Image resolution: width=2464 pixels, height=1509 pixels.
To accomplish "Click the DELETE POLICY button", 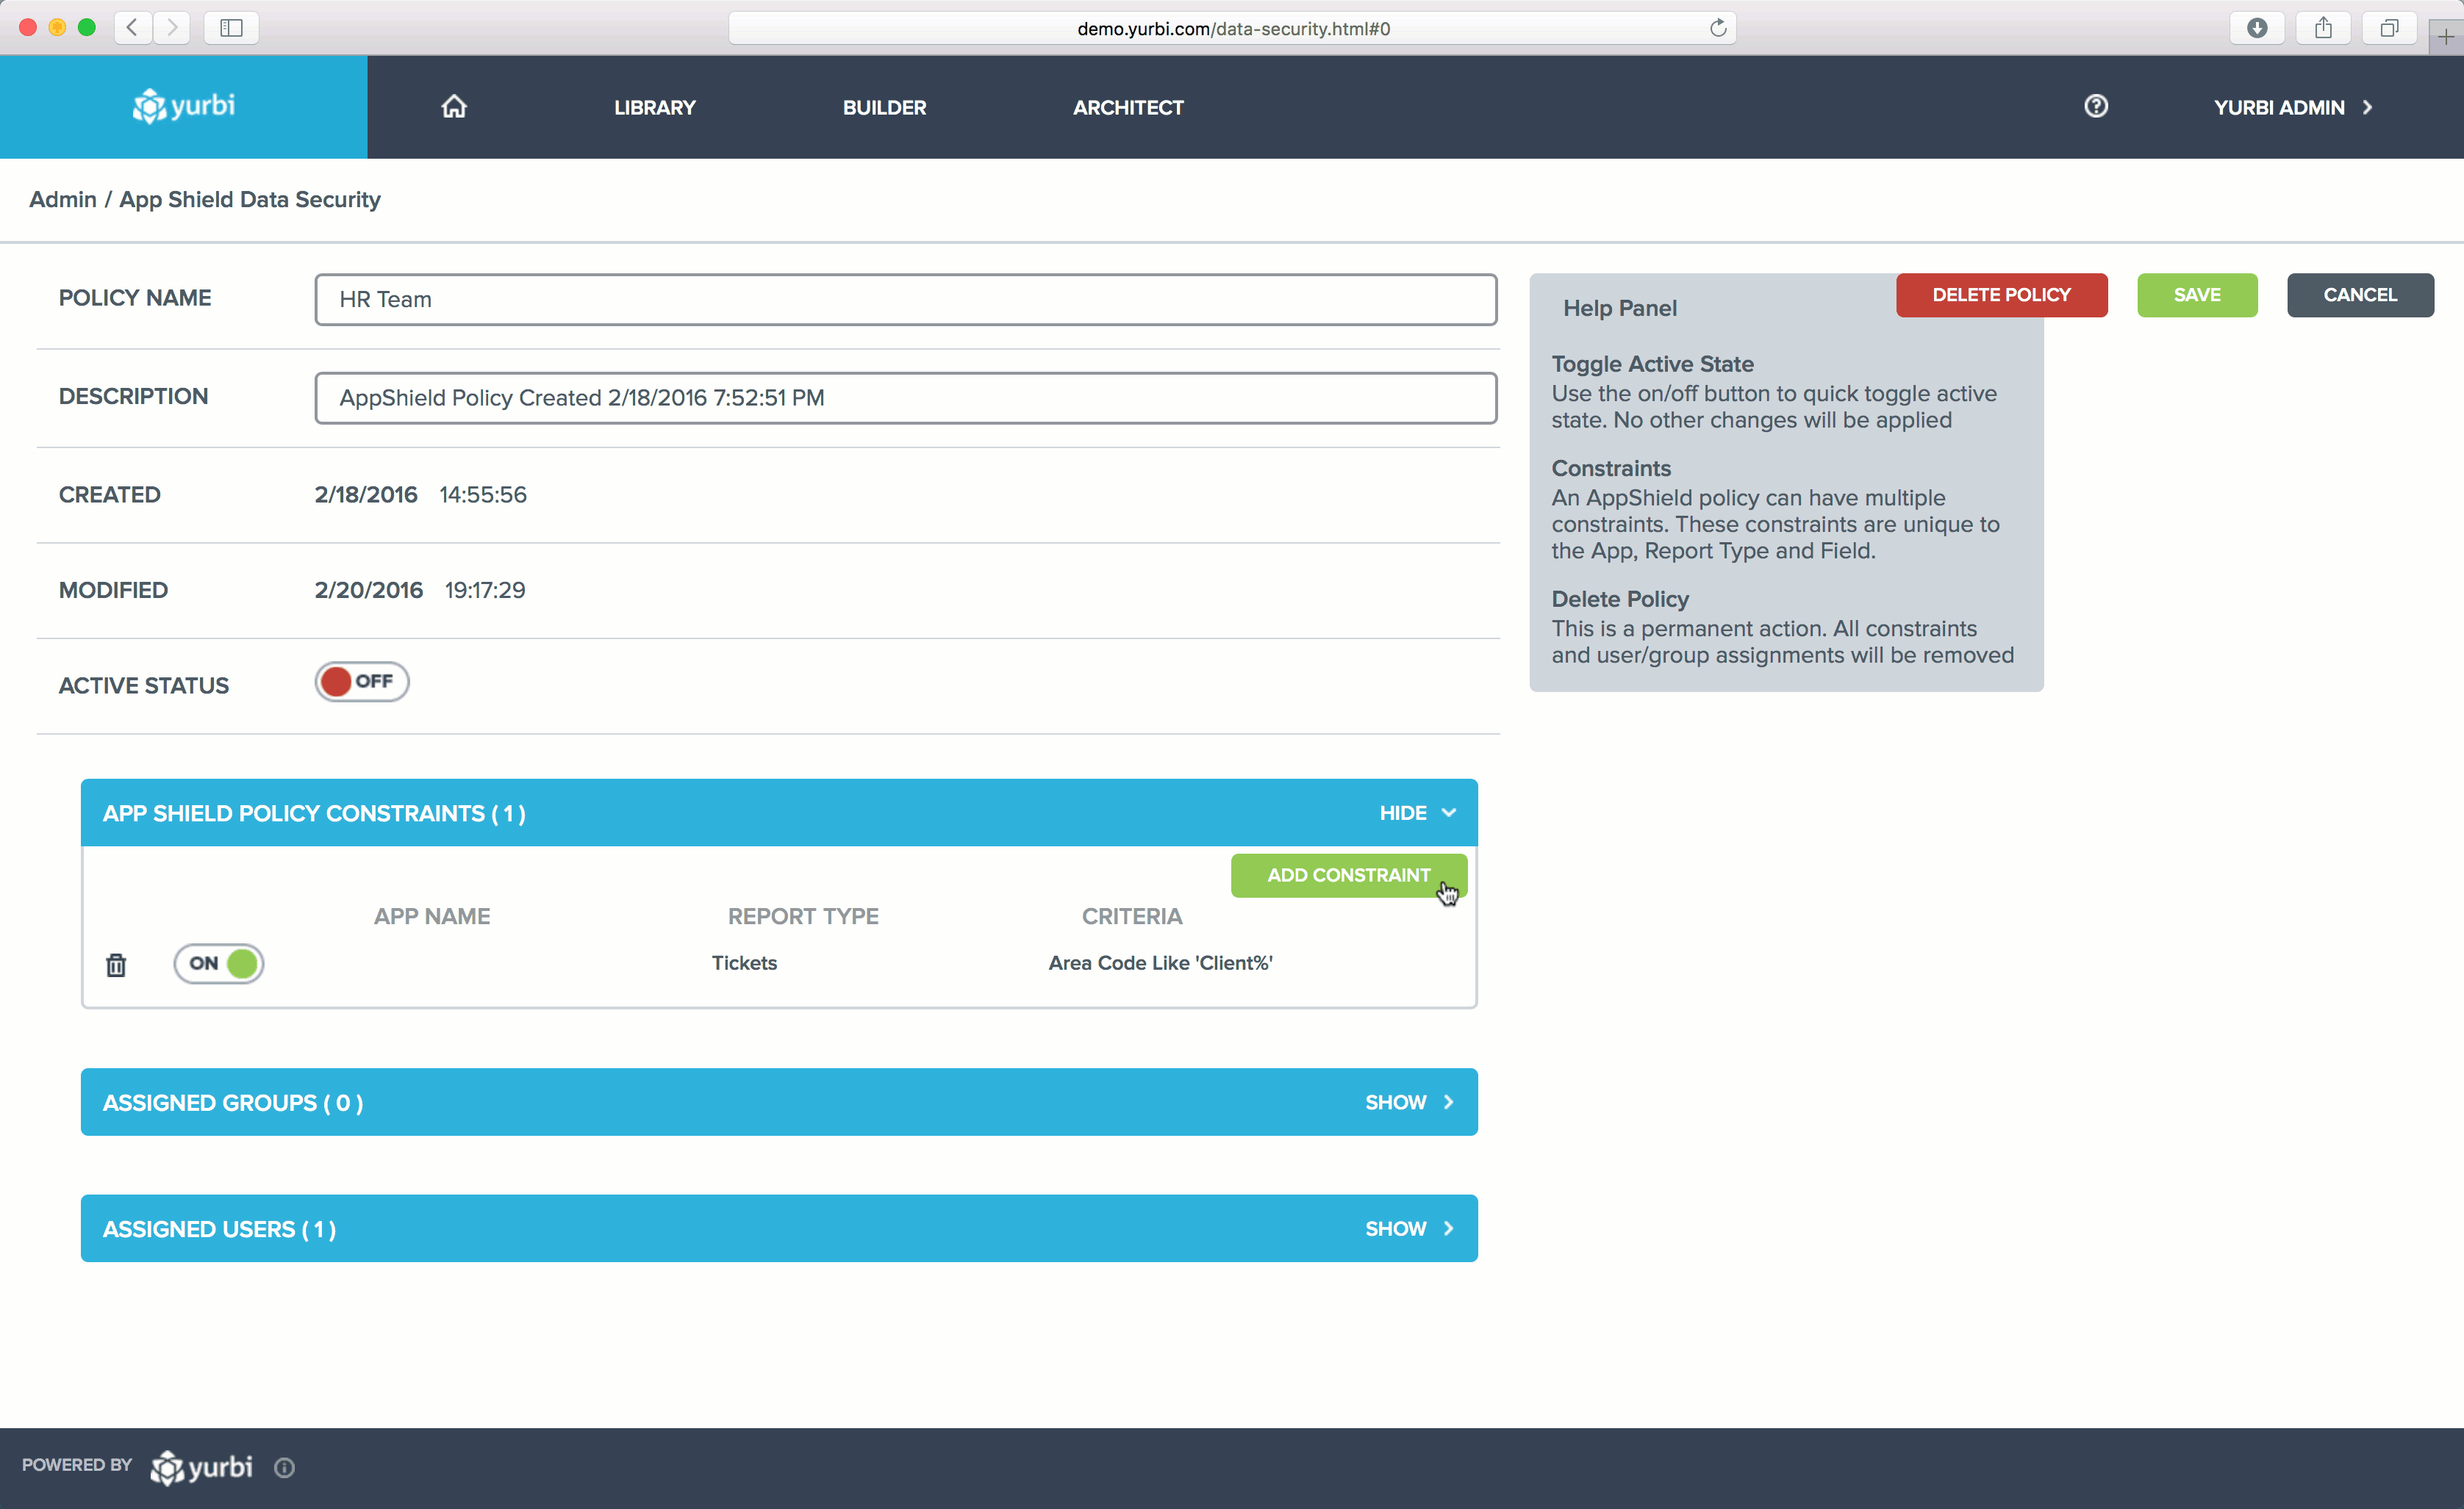I will pyautogui.click(x=2001, y=294).
